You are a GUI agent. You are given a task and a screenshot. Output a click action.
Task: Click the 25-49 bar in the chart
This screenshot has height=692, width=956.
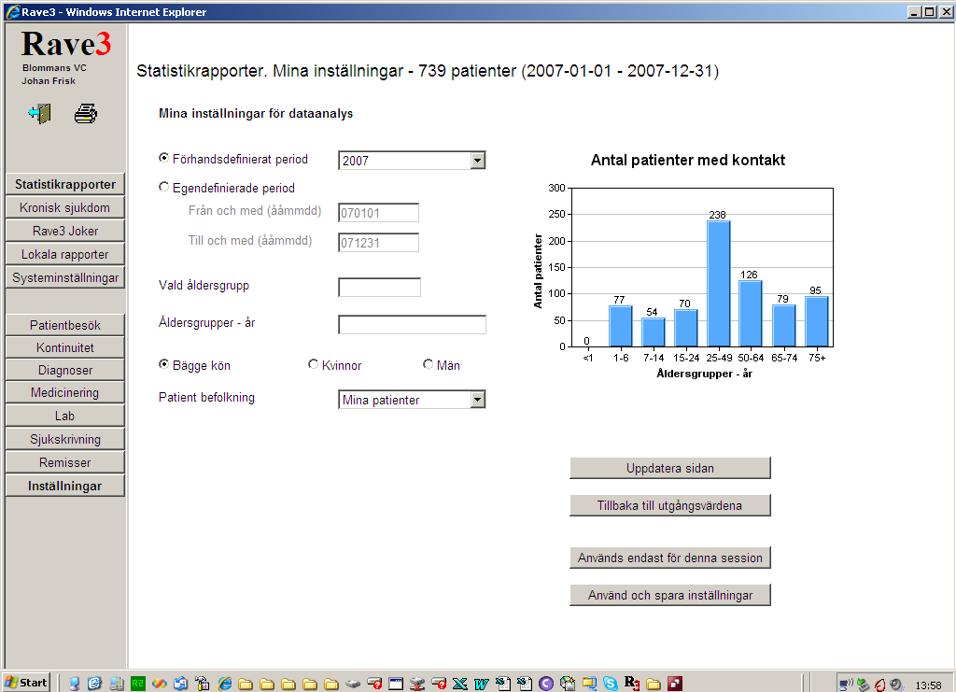(718, 284)
